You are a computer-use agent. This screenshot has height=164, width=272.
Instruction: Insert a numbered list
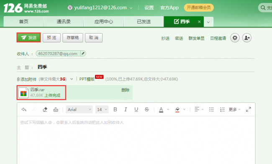click(x=222, y=109)
